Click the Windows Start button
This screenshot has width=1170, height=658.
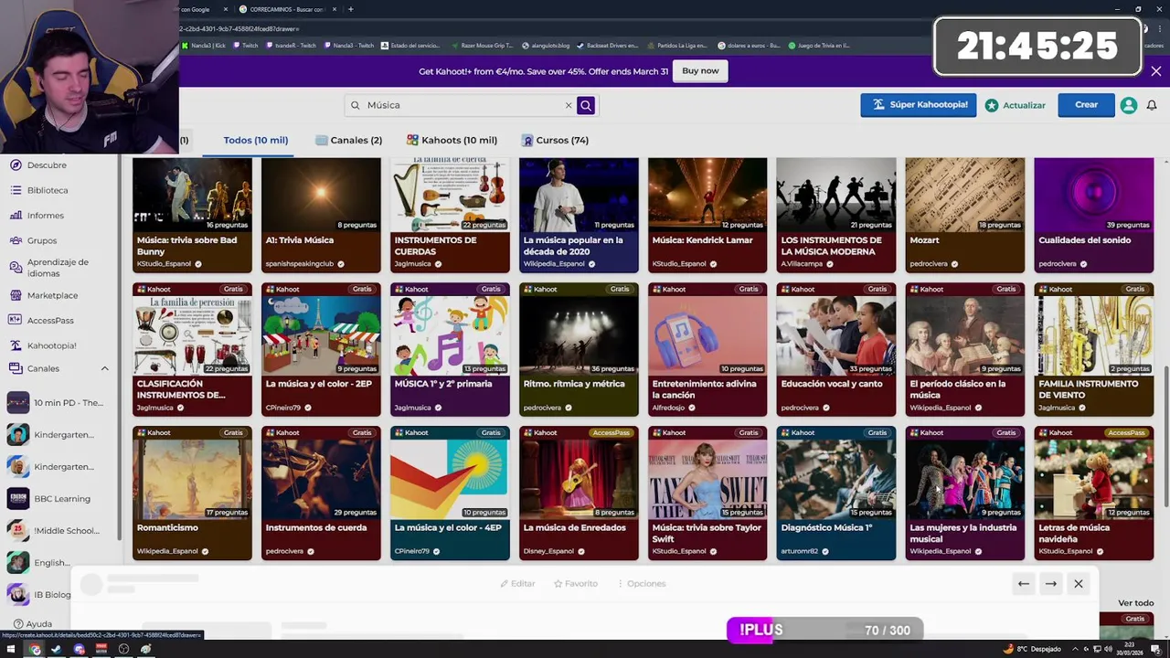[11, 649]
